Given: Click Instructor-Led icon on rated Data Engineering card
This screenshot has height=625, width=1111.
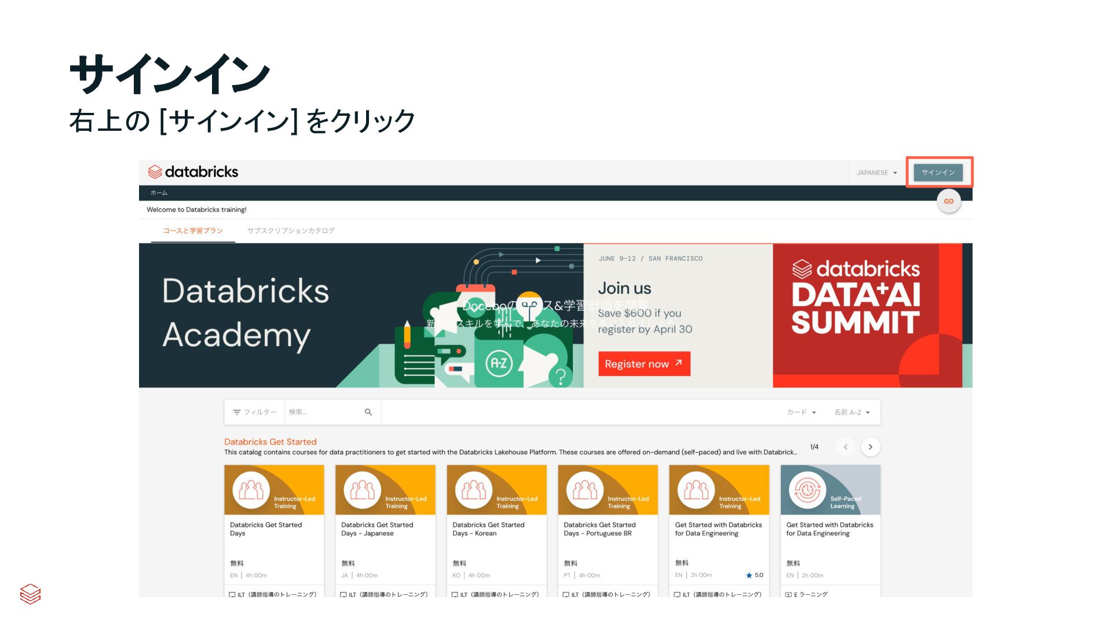Looking at the screenshot, I should [696, 490].
